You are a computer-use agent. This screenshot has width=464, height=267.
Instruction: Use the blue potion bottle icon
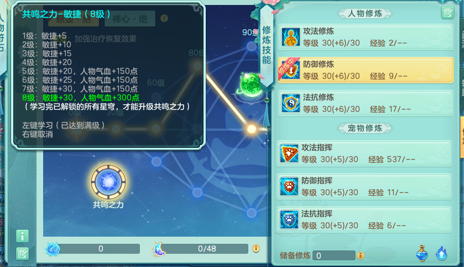pyautogui.click(x=421, y=253)
